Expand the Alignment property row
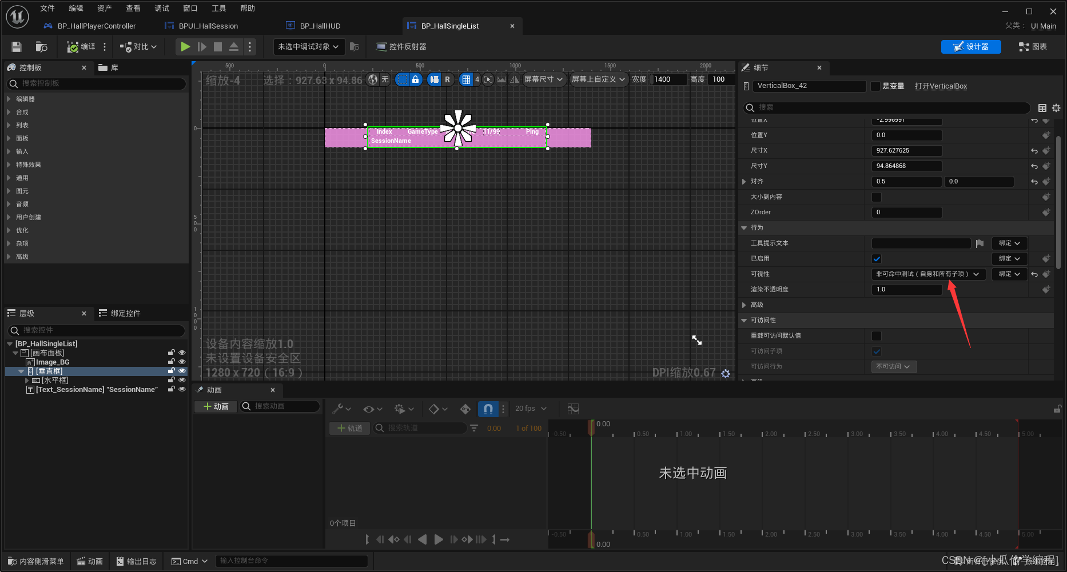Viewport: 1067px width, 572px height. tap(744, 182)
